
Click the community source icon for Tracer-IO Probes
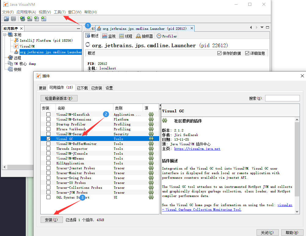[151, 182]
